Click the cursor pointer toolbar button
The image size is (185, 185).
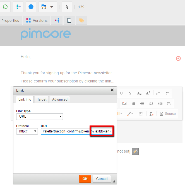[67, 7]
